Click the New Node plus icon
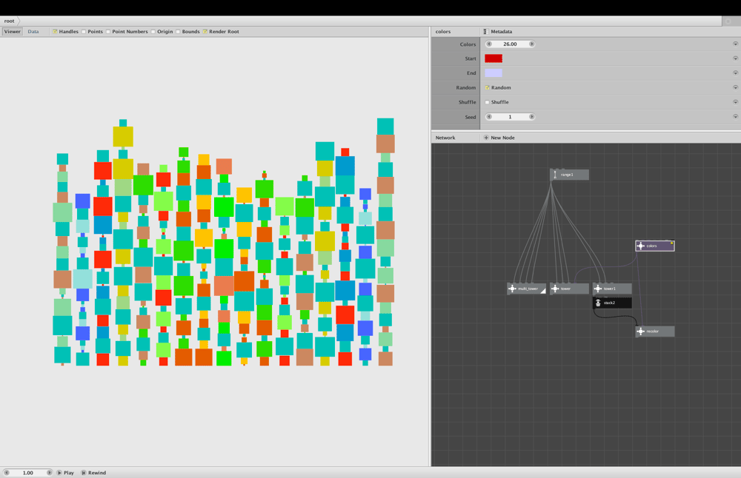 486,138
